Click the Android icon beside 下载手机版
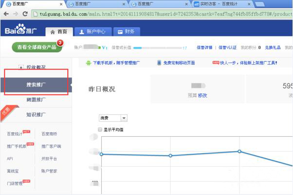 [88, 63]
